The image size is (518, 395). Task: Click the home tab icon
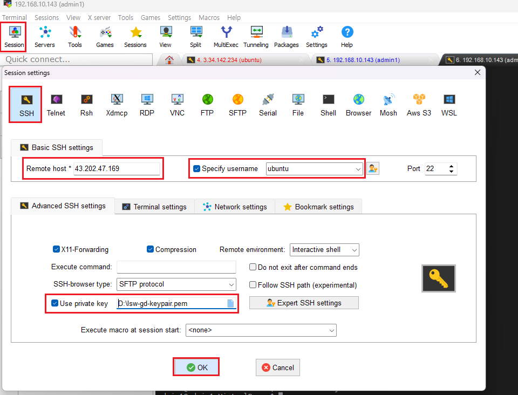(x=169, y=60)
